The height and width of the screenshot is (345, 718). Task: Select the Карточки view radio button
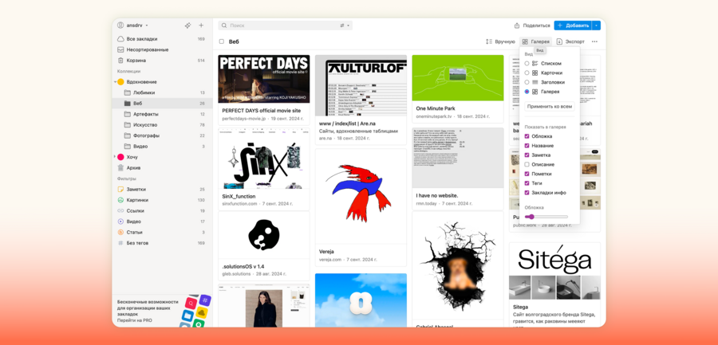[527, 73]
